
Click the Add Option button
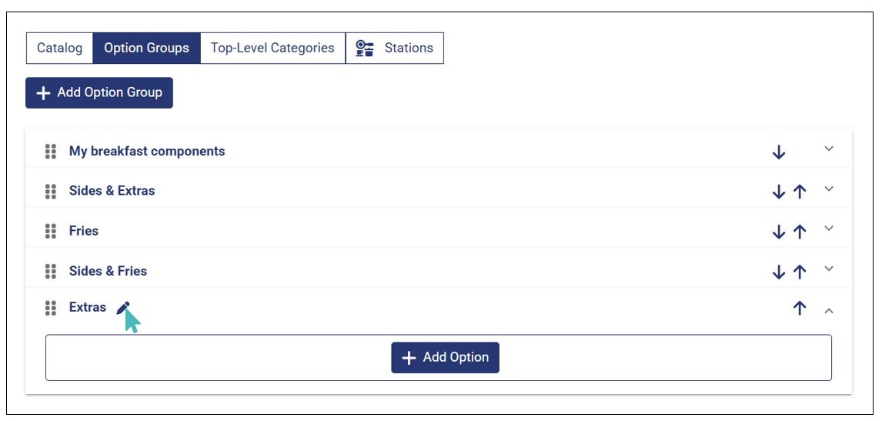coord(445,358)
